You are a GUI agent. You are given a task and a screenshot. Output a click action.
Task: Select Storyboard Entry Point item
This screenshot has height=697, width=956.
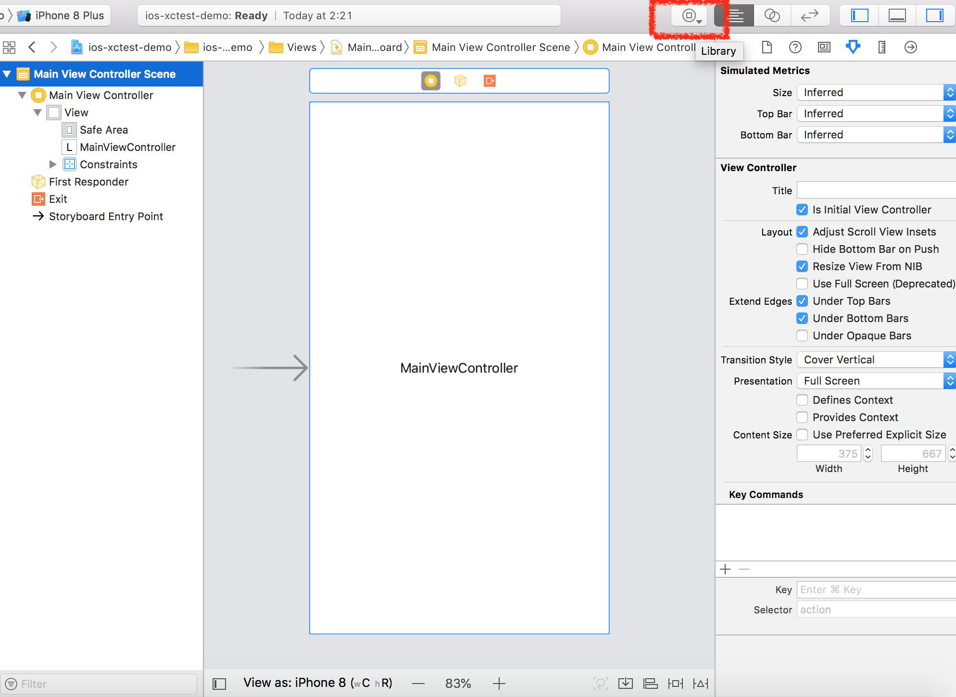[106, 216]
